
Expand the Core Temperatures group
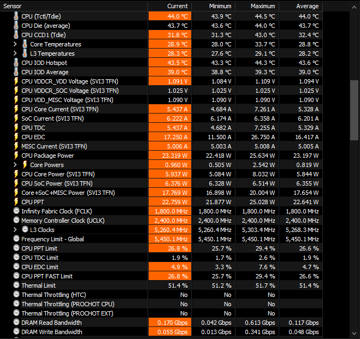(x=15, y=44)
